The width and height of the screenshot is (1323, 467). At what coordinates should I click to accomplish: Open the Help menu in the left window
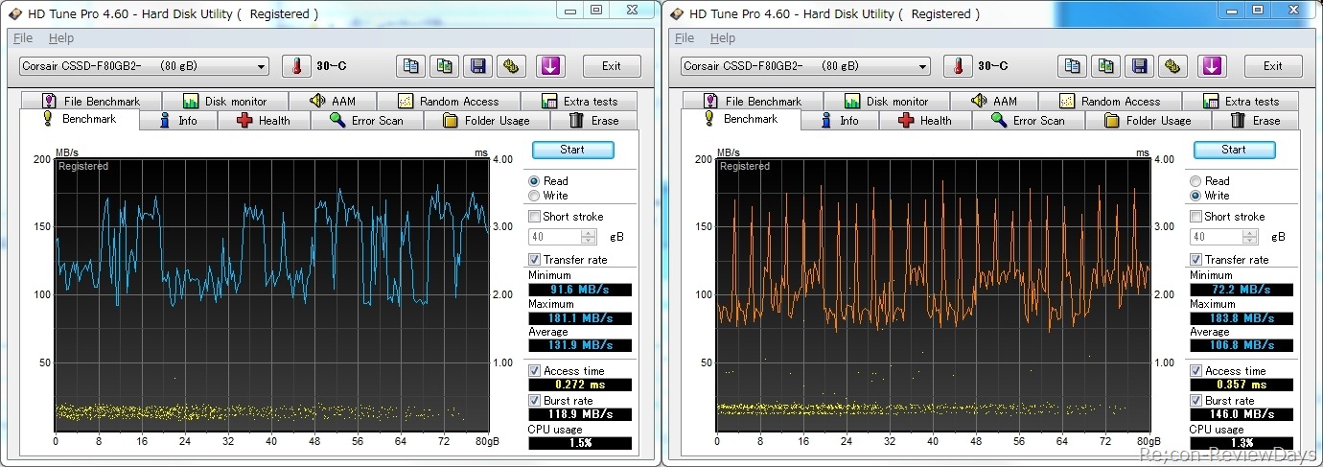61,38
